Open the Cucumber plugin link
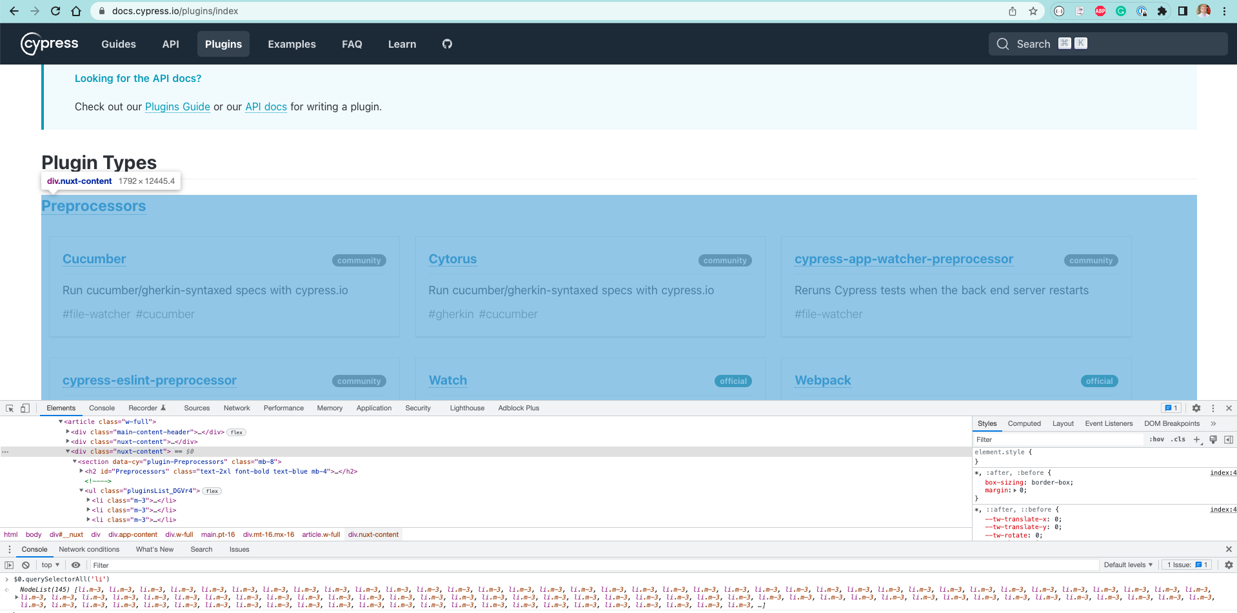 tap(94, 259)
